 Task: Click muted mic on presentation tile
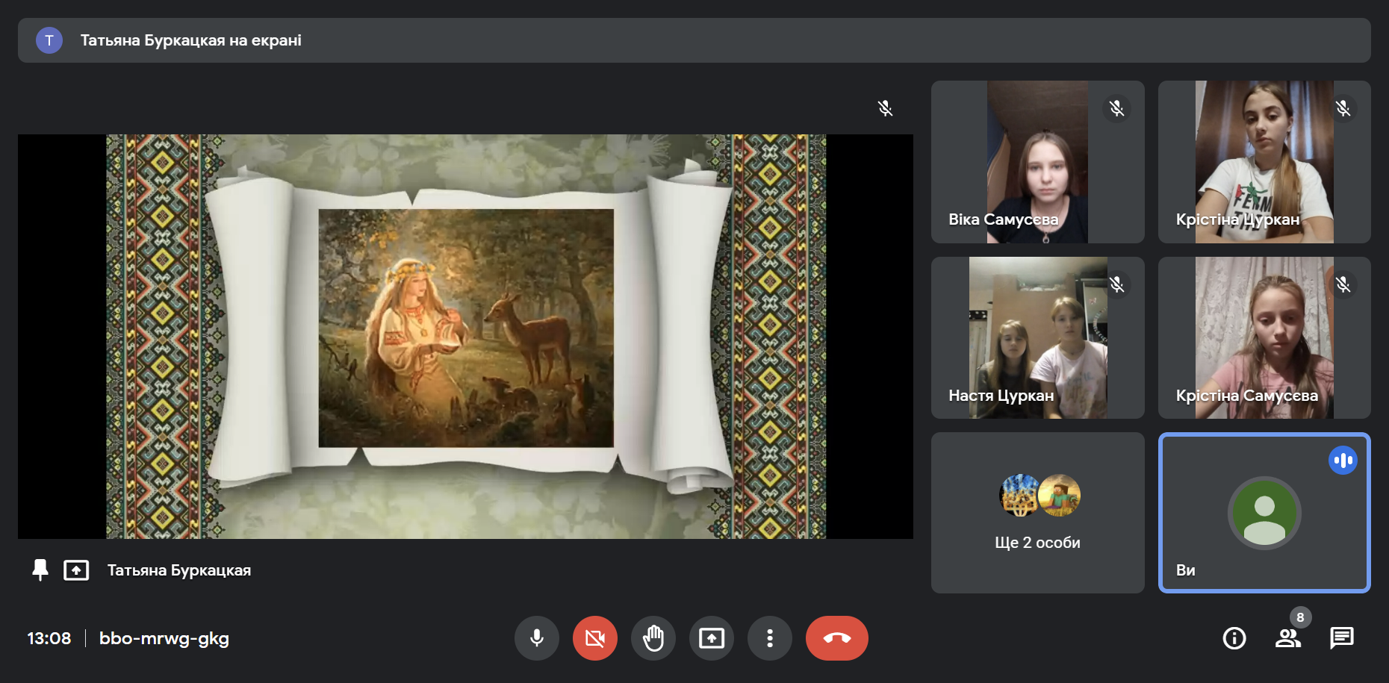click(x=885, y=108)
